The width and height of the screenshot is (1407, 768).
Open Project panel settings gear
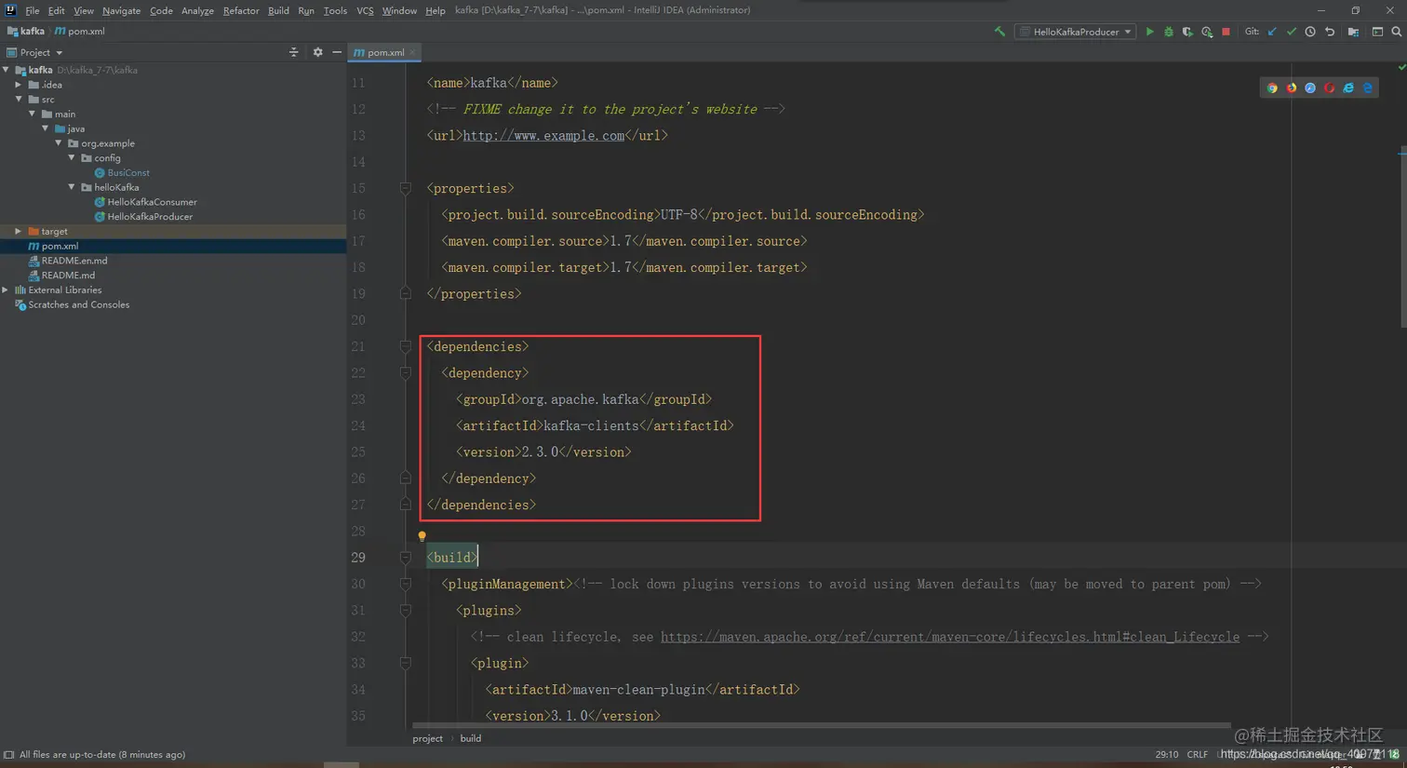click(317, 52)
